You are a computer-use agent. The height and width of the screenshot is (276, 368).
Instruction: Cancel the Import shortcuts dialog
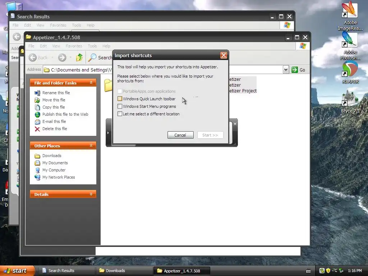(180, 135)
